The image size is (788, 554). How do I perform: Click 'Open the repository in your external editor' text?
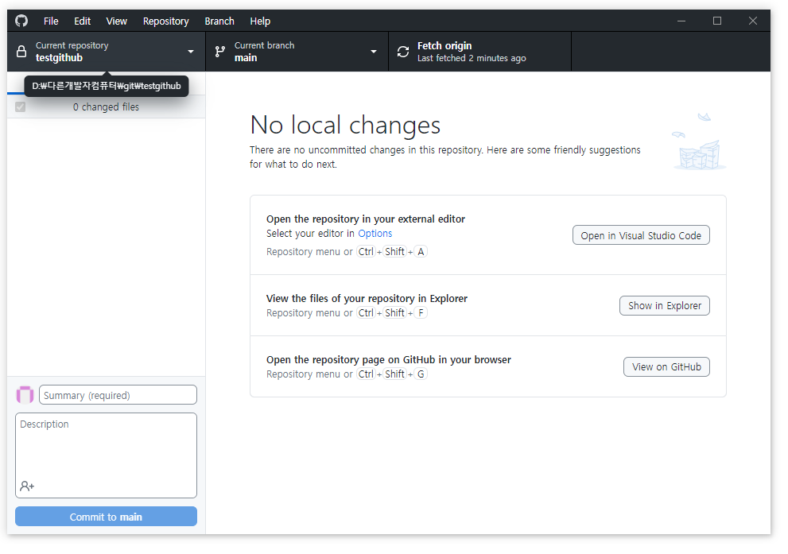(366, 219)
